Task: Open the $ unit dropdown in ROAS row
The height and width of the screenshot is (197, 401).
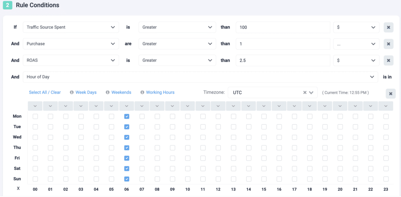Action: (356, 61)
